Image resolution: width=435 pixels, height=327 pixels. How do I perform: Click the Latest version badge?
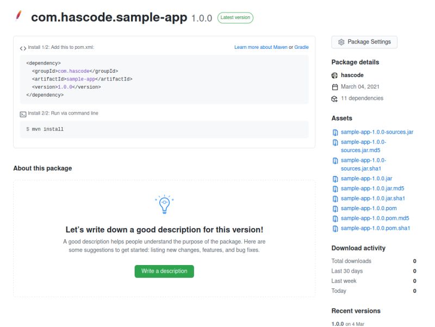[x=235, y=17]
